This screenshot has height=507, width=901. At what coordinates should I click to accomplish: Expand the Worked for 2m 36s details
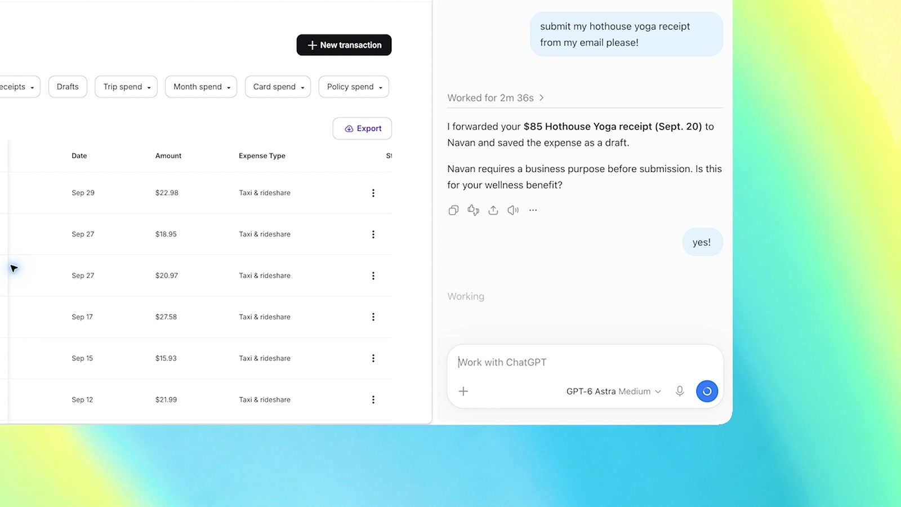point(496,98)
